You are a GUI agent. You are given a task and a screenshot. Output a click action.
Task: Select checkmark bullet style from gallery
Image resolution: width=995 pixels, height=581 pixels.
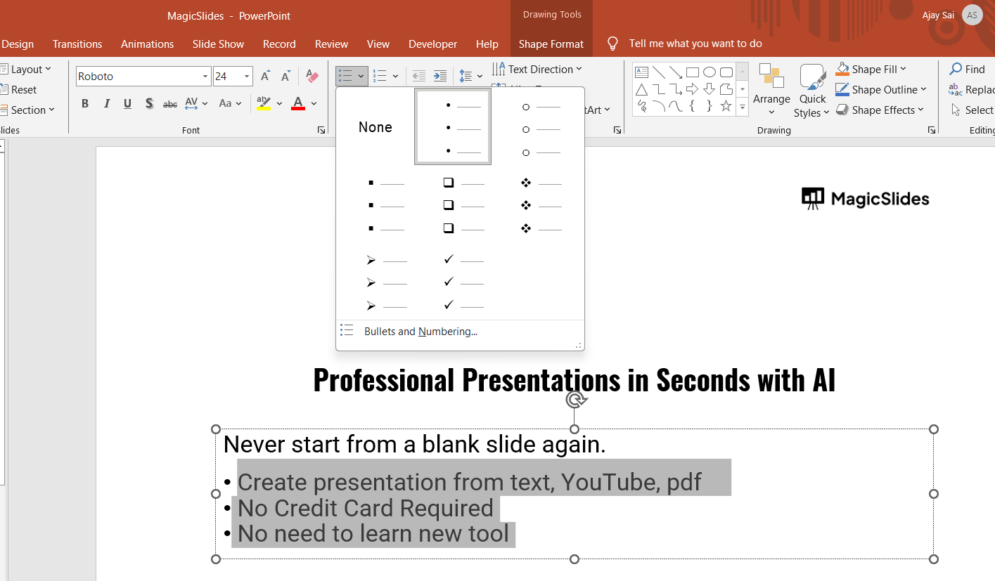pyautogui.click(x=463, y=282)
